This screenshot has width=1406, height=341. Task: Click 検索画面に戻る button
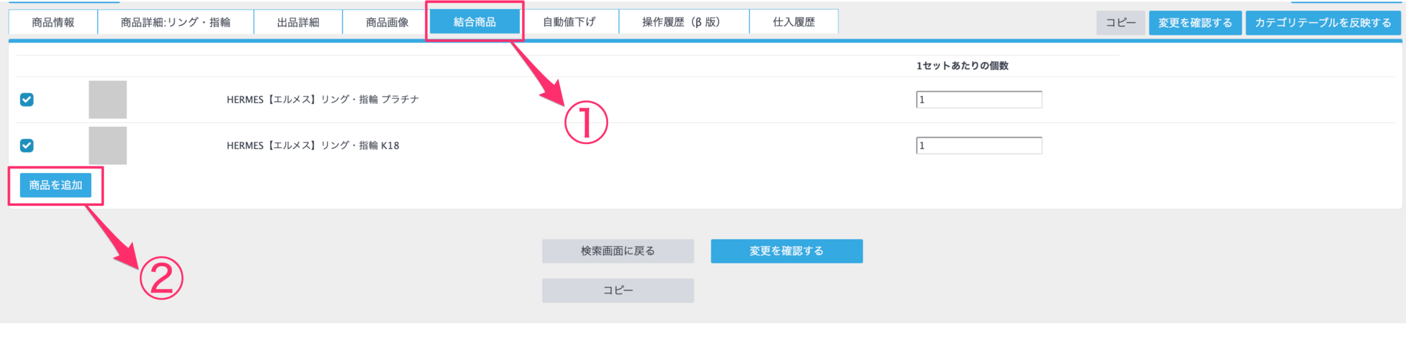click(618, 251)
